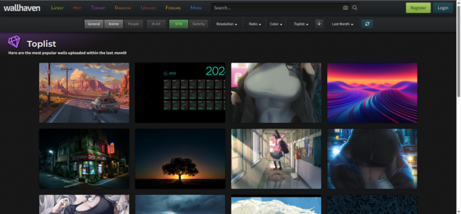
Task: Open the Color filter dropdown
Action: (x=276, y=24)
